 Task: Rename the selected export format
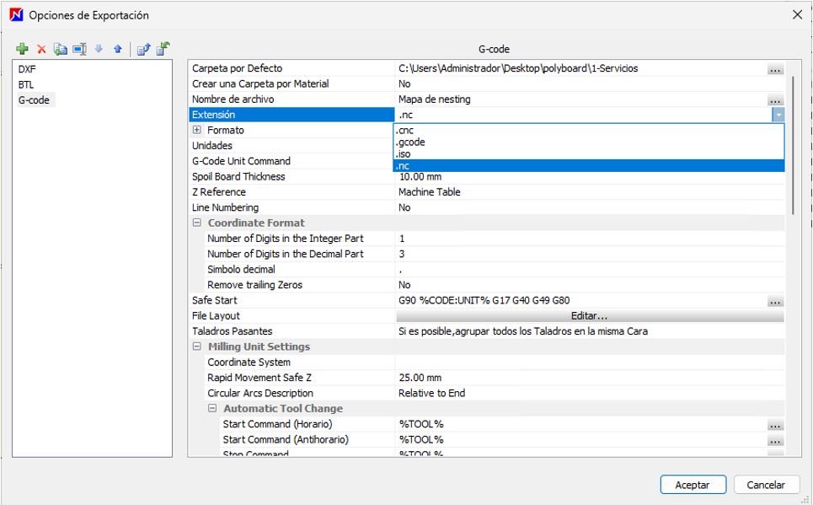click(x=79, y=49)
